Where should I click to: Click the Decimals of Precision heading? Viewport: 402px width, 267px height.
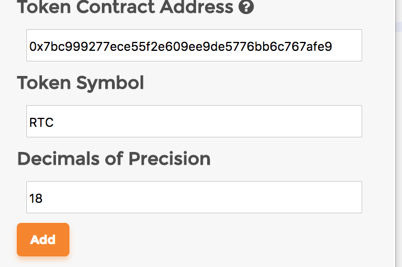[114, 159]
